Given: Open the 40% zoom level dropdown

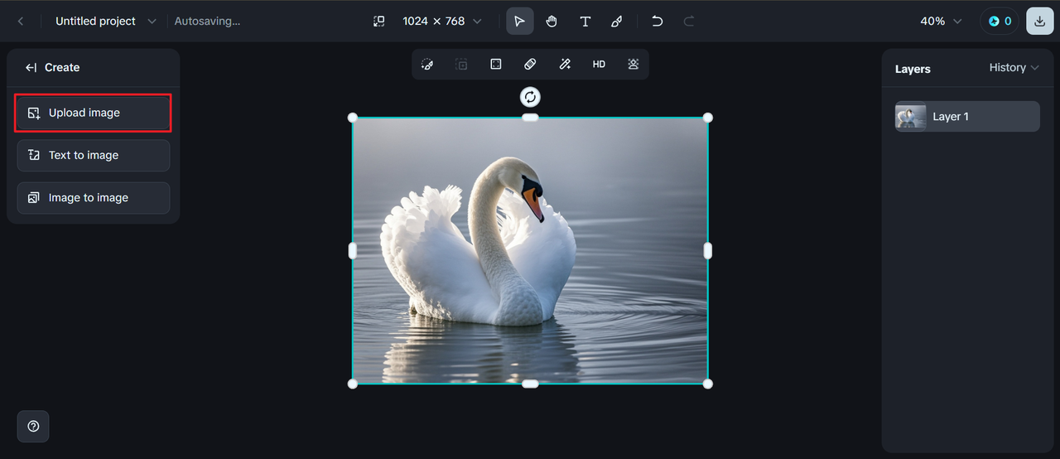Looking at the screenshot, I should pyautogui.click(x=942, y=22).
